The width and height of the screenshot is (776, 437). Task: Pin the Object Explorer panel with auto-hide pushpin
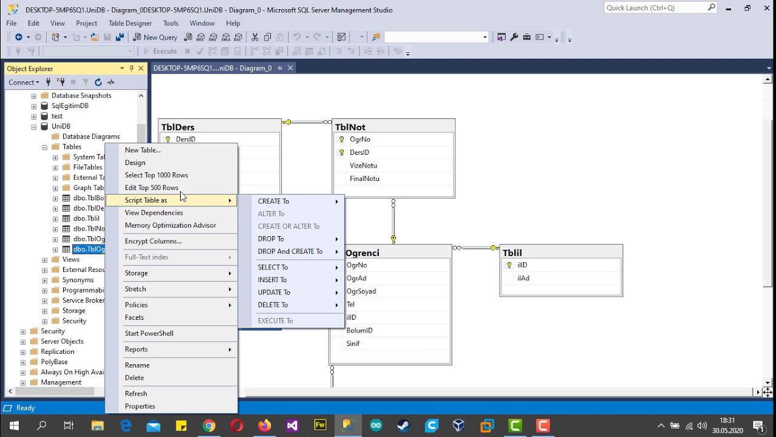coord(132,69)
